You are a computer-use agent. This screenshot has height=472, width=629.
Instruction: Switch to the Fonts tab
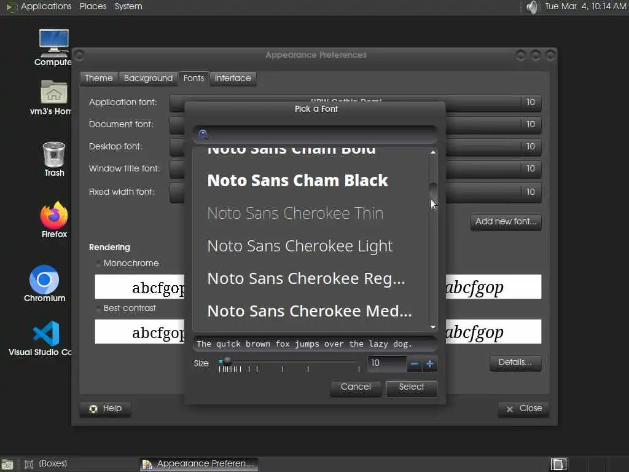pos(193,78)
